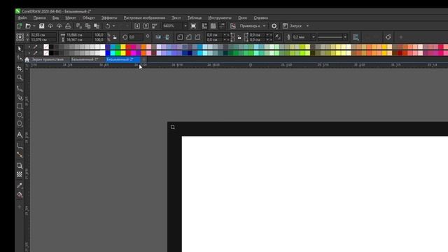
Task: Toggle Mirror horizontally button
Action: click(x=158, y=37)
